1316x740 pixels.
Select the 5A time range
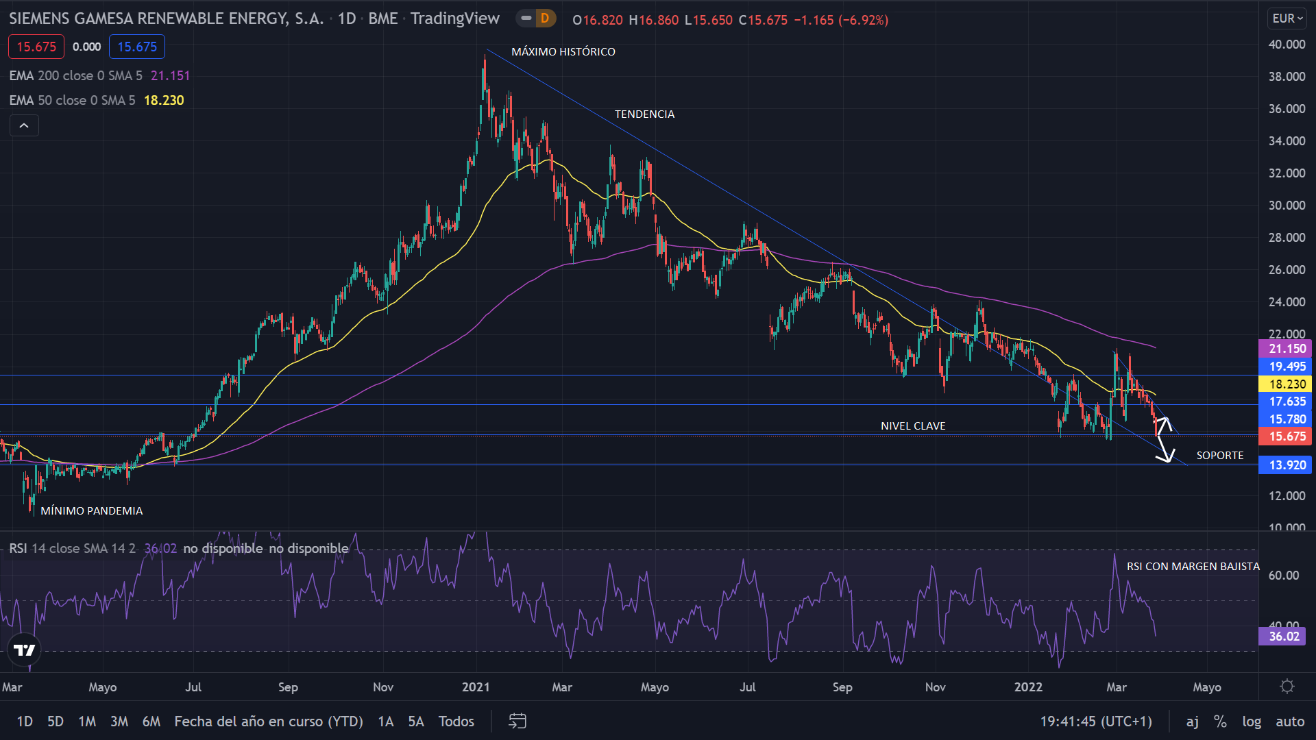coord(416,721)
